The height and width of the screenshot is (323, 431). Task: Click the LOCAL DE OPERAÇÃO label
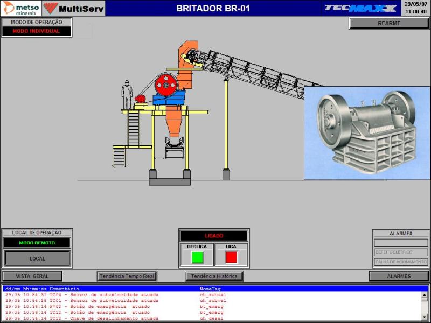pos(37,233)
